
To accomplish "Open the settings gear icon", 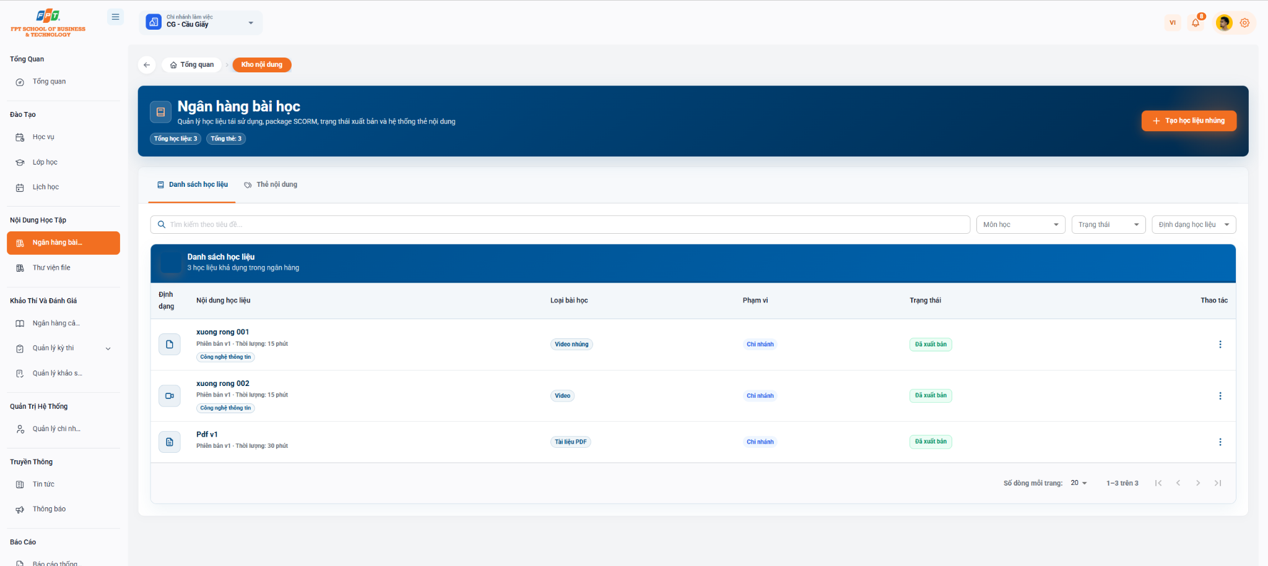I will 1244,23.
